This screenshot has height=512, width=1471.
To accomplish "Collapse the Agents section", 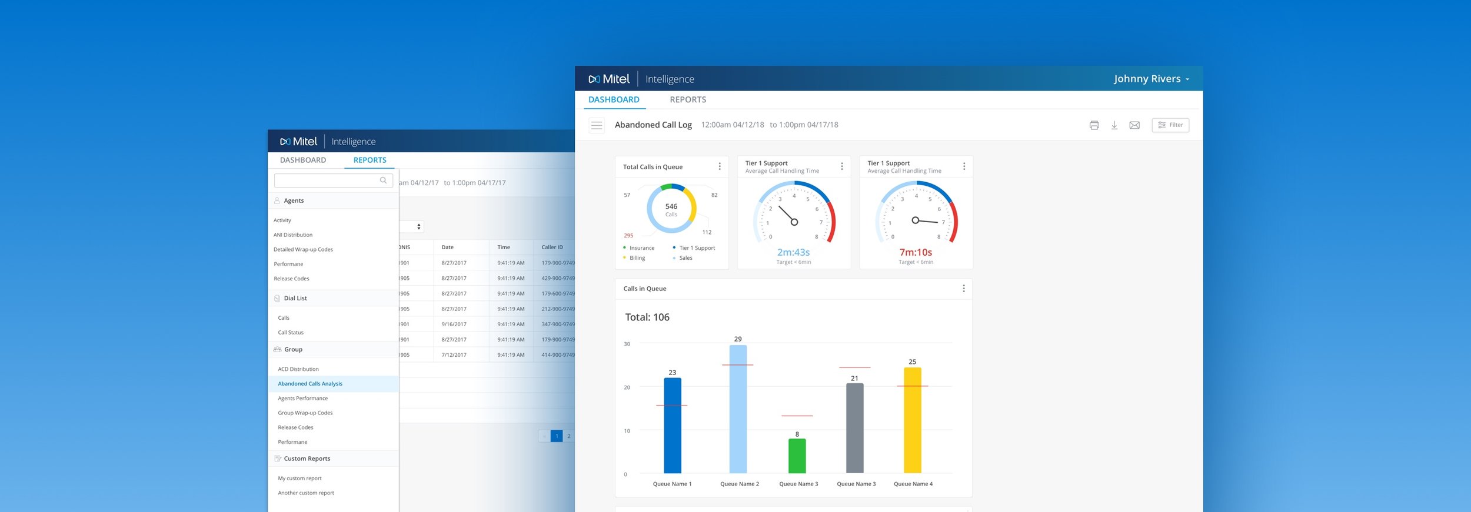I will coord(333,200).
